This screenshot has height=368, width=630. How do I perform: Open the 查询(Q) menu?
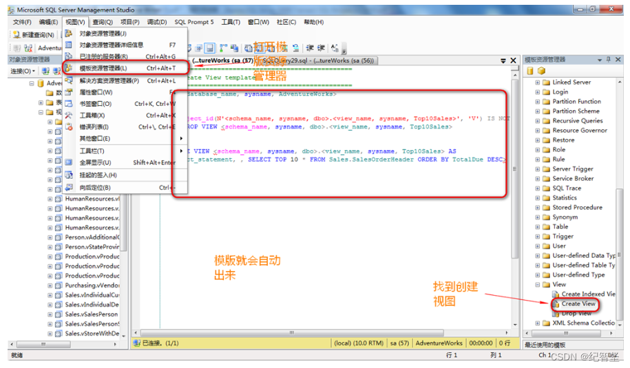(103, 22)
